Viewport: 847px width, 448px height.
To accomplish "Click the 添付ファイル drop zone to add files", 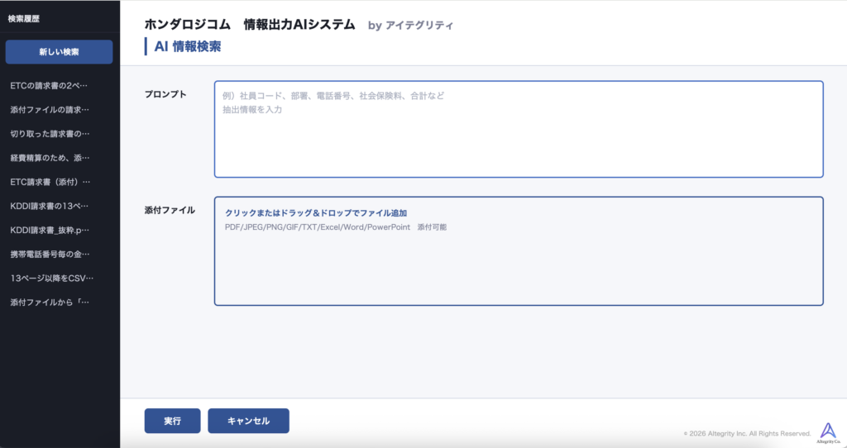I will point(519,251).
